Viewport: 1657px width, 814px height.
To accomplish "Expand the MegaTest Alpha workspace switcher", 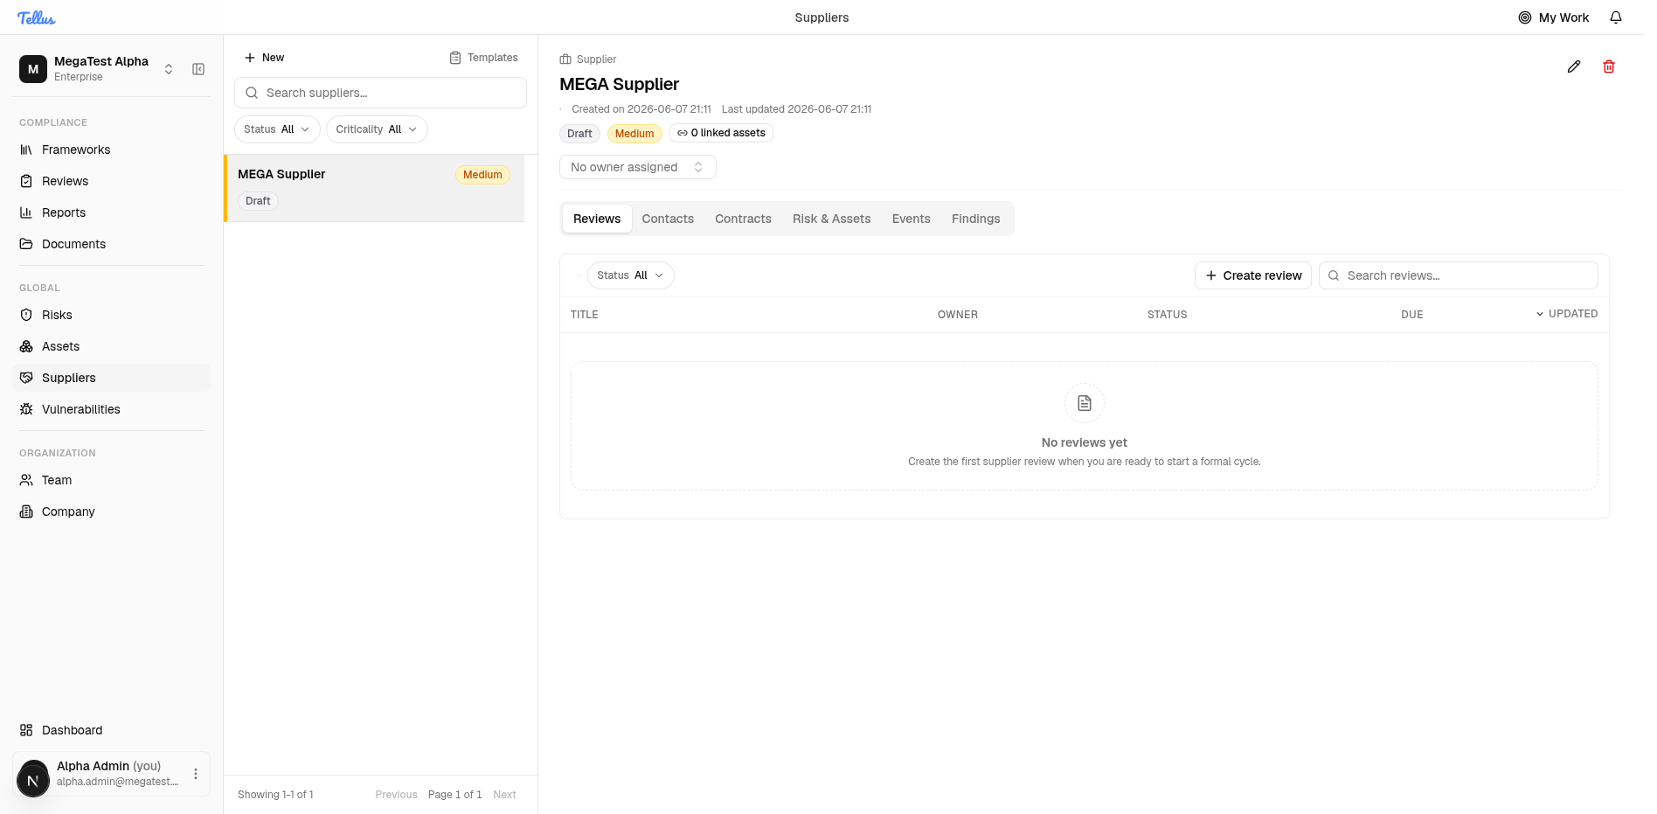I will (x=169, y=69).
